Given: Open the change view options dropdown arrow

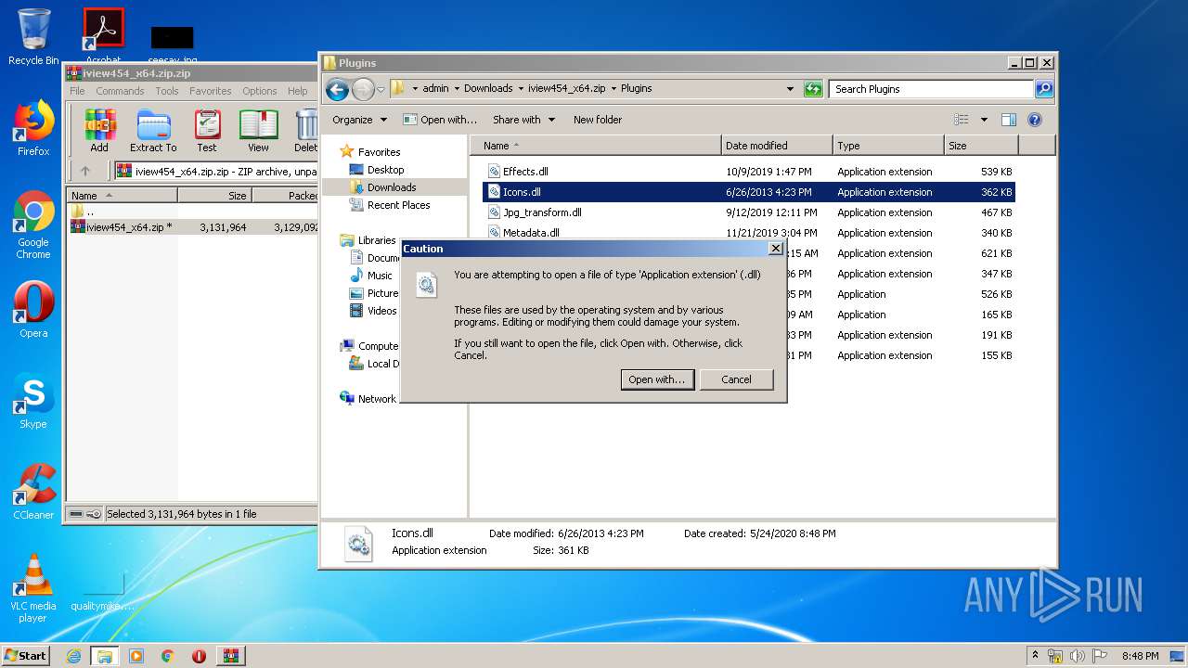Looking at the screenshot, I should (x=984, y=120).
